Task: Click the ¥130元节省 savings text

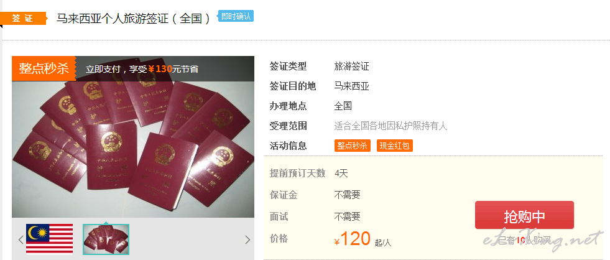Action: pos(173,69)
